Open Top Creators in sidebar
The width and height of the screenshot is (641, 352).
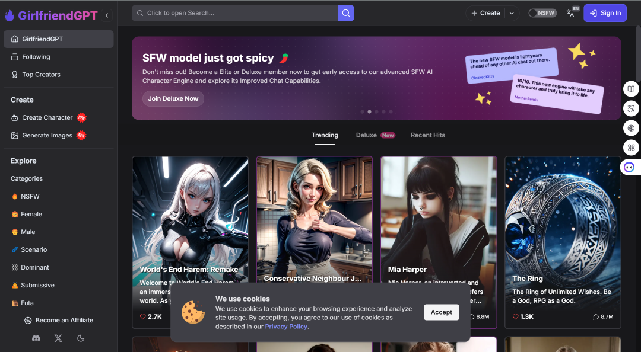(58, 75)
